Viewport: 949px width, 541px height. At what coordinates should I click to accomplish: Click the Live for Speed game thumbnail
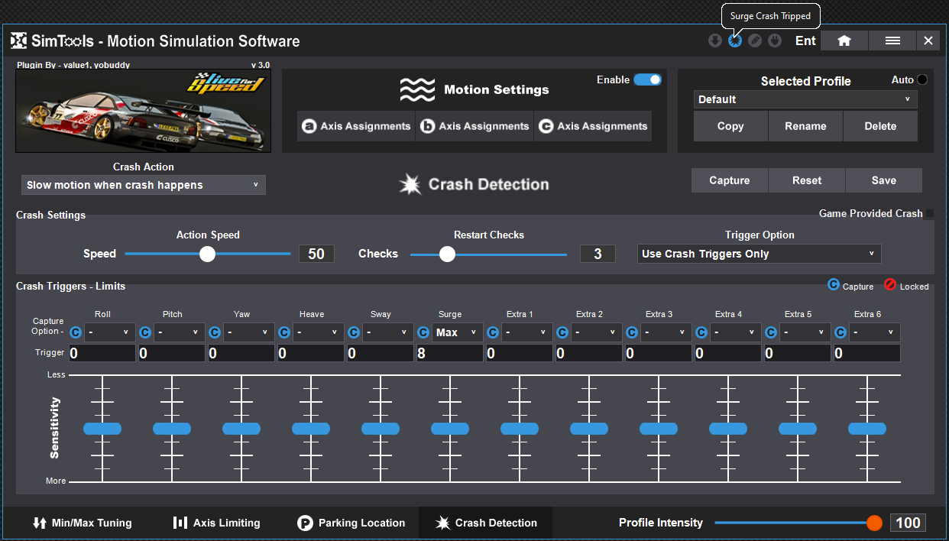[x=143, y=111]
